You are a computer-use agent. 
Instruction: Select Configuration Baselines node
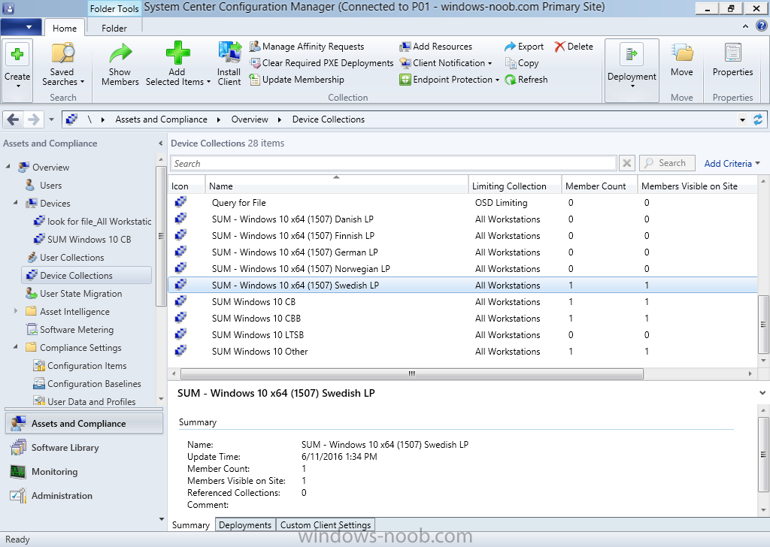tap(94, 384)
